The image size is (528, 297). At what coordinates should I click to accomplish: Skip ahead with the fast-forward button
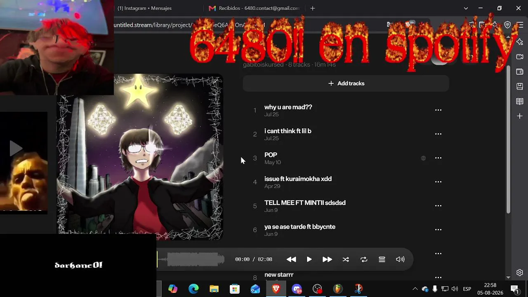(x=327, y=259)
